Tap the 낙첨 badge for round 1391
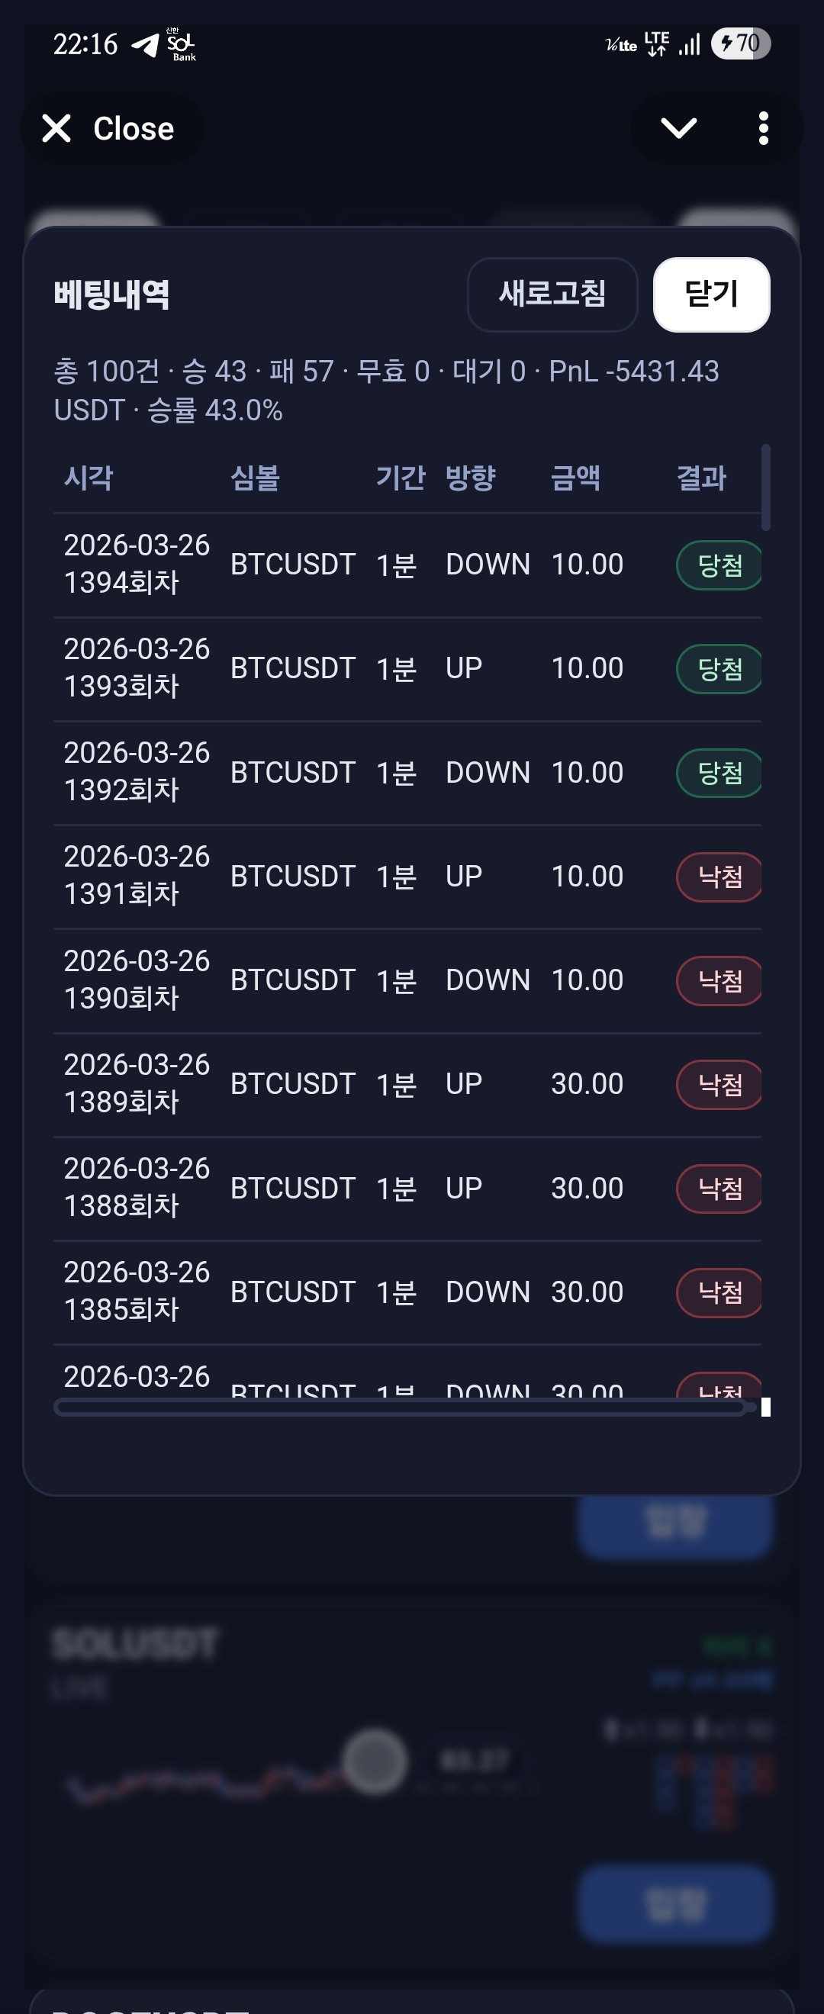This screenshot has height=2014, width=824. [x=719, y=877]
